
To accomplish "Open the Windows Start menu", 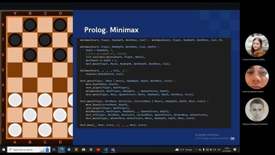I will tap(3, 149).
